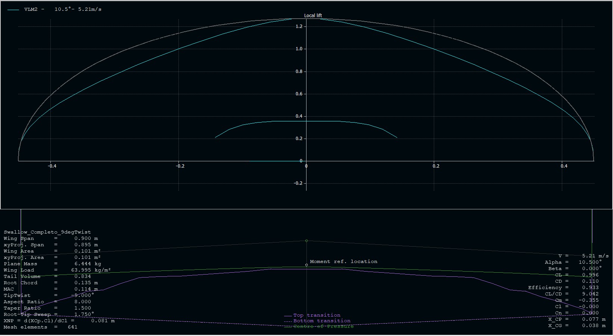Click the X_CG value 0.038 m

tap(594, 326)
